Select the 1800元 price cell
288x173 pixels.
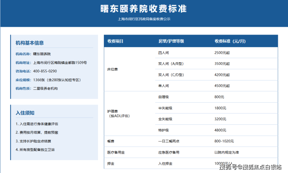[220, 108]
